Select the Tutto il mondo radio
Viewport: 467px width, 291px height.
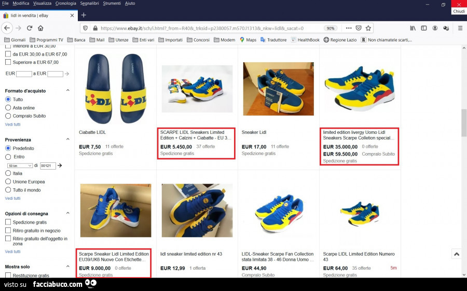(x=8, y=190)
